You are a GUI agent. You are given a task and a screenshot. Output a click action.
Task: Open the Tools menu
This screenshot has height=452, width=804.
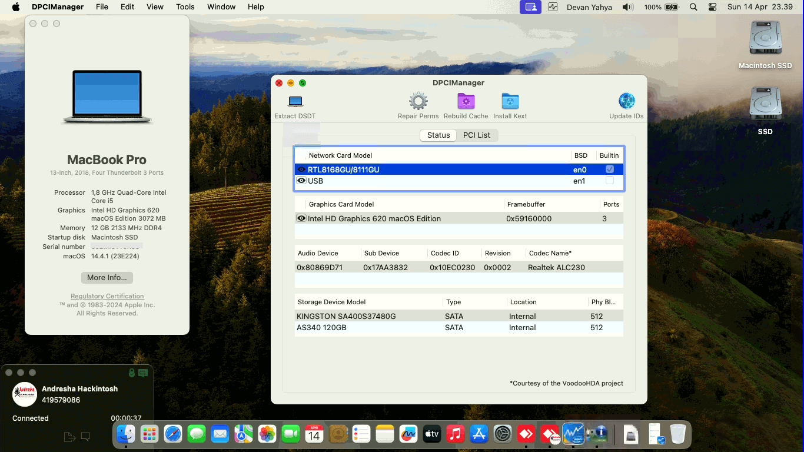(185, 7)
